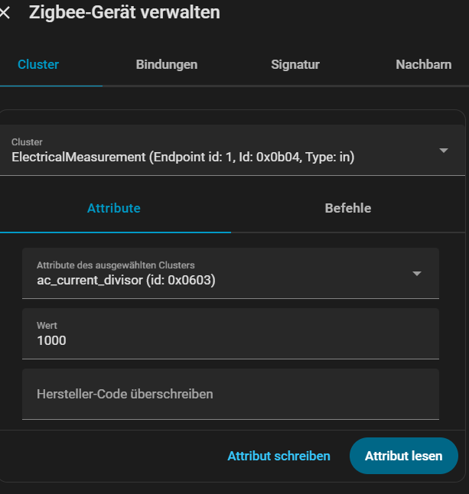Switch to the Cluster tab
The width and height of the screenshot is (469, 494).
[x=38, y=64]
